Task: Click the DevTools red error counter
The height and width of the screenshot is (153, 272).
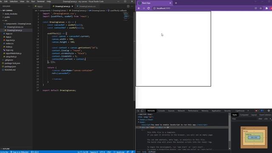Action: [256, 110]
